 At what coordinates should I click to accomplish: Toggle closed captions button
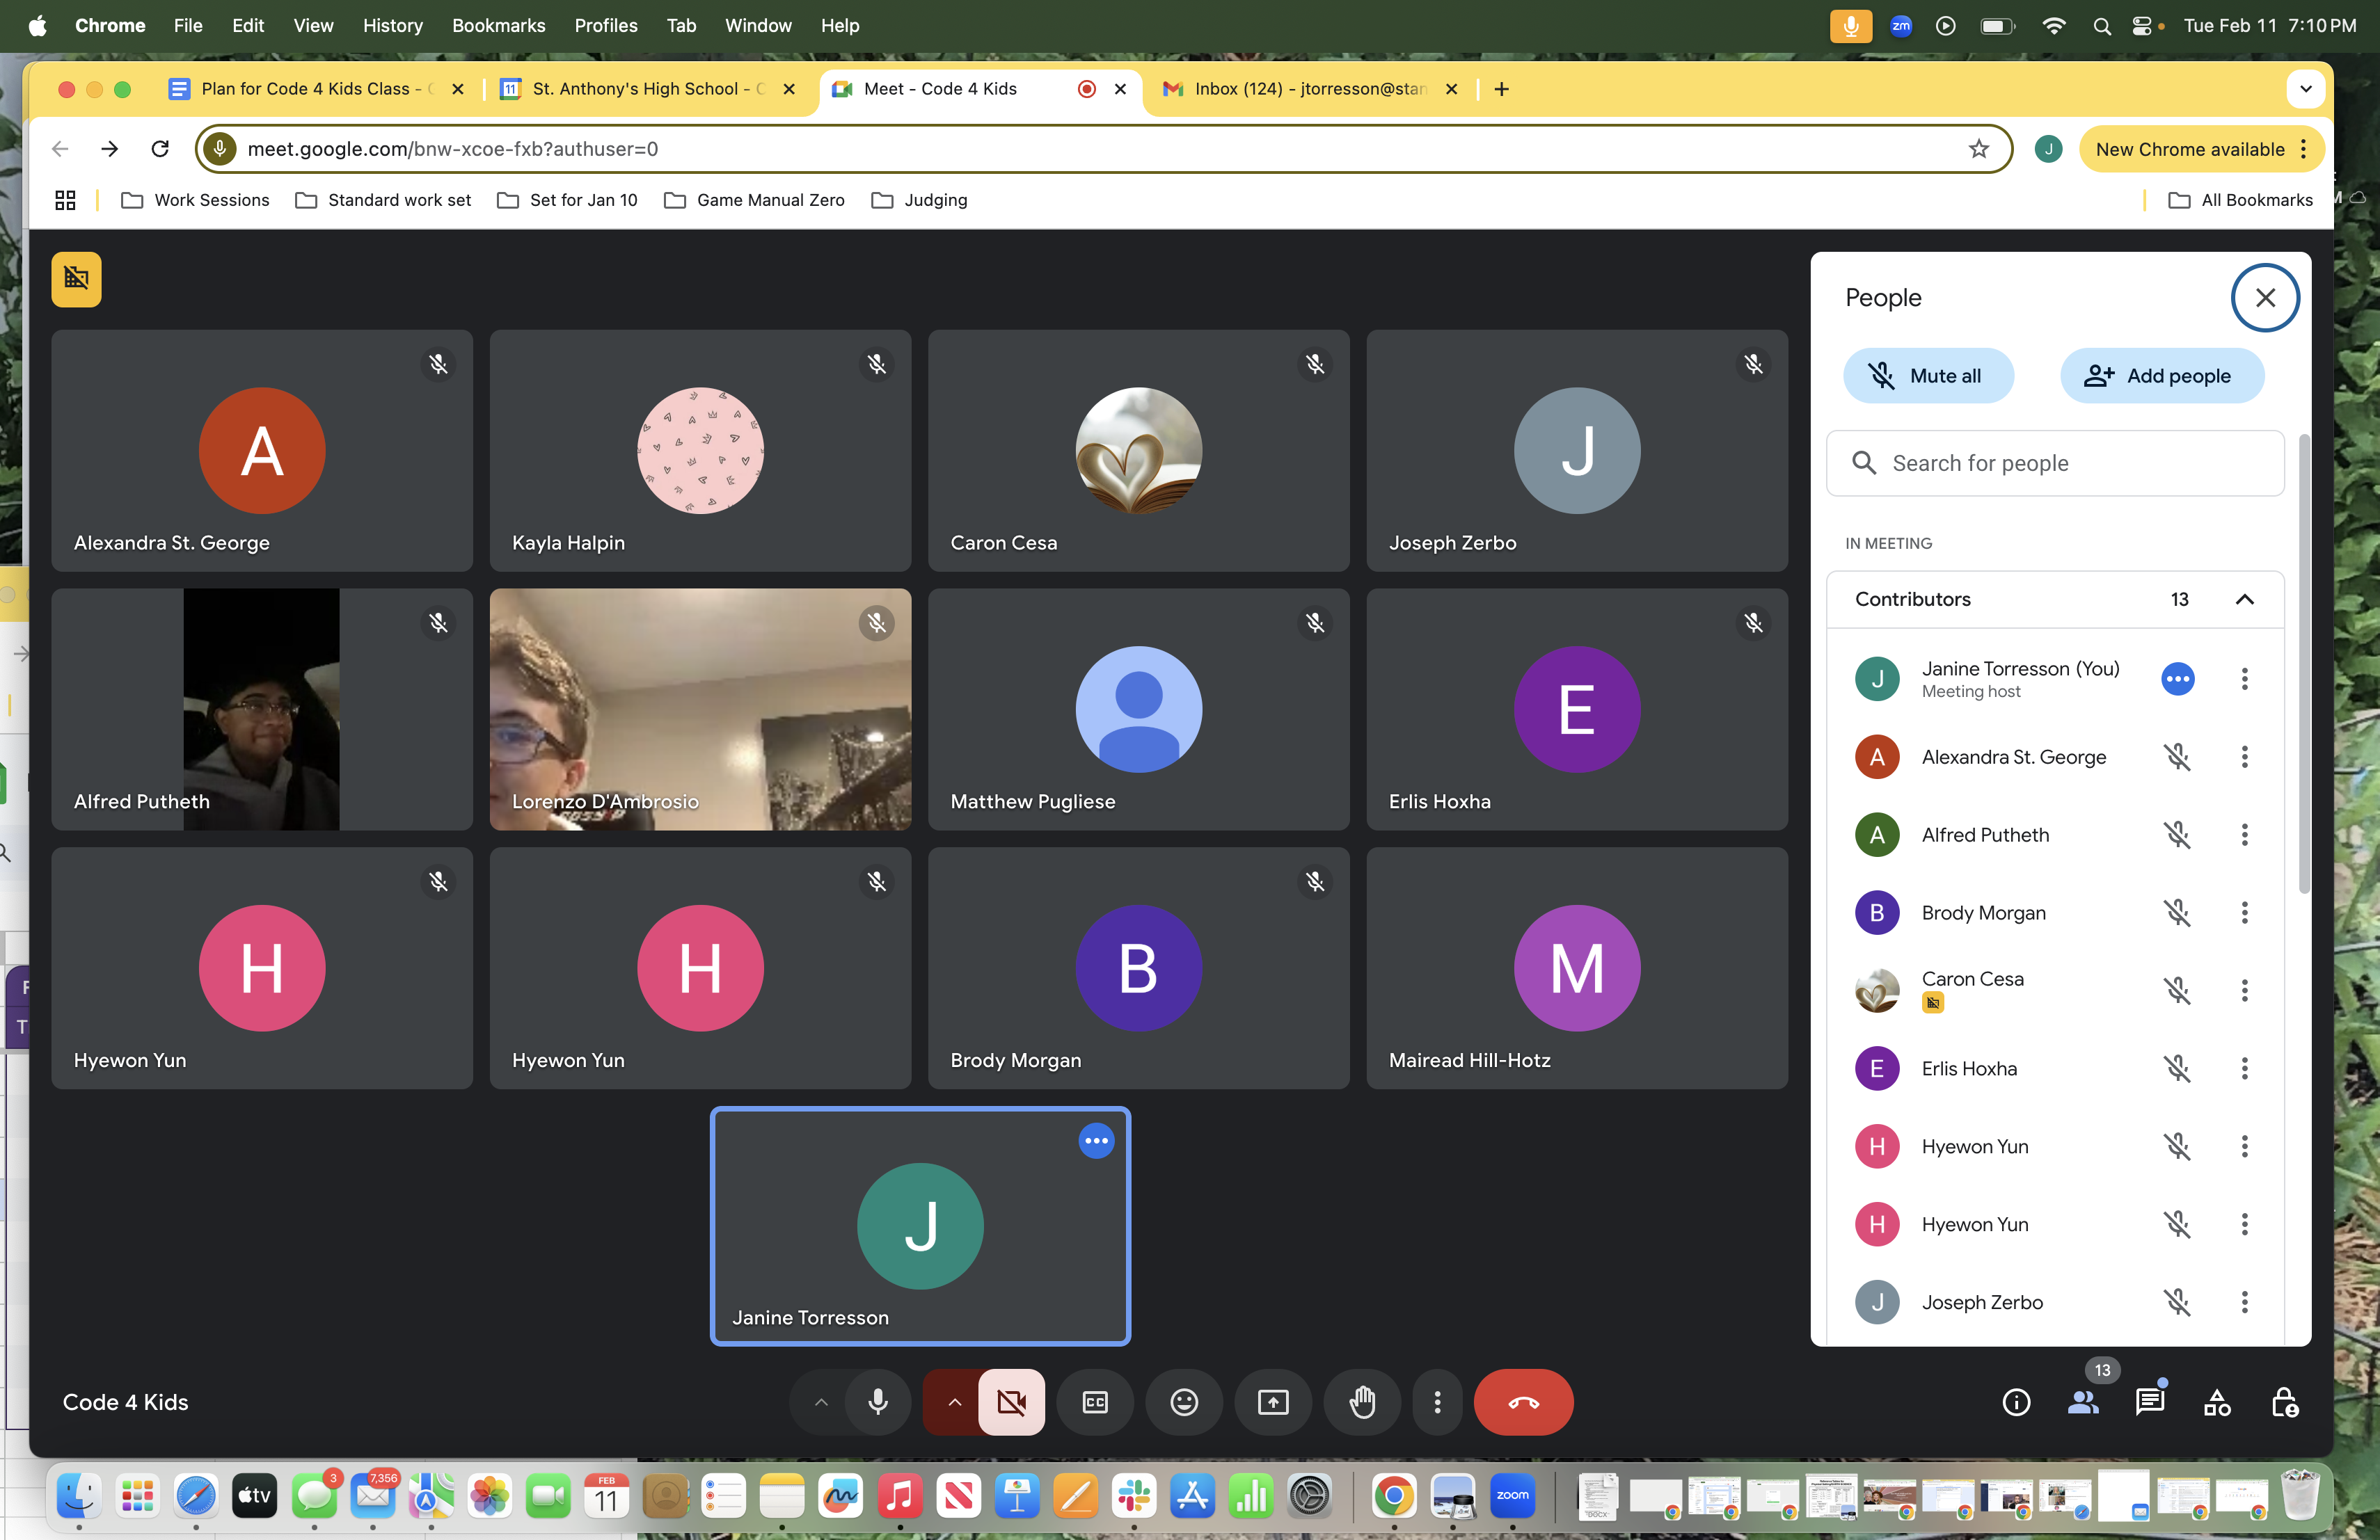click(1095, 1402)
